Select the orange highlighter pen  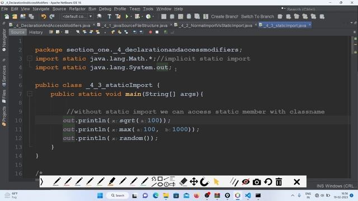click(111, 181)
